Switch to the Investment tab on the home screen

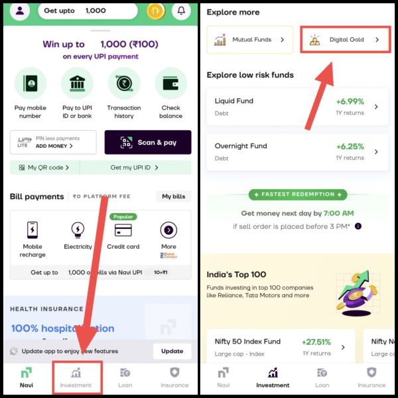[x=76, y=377]
